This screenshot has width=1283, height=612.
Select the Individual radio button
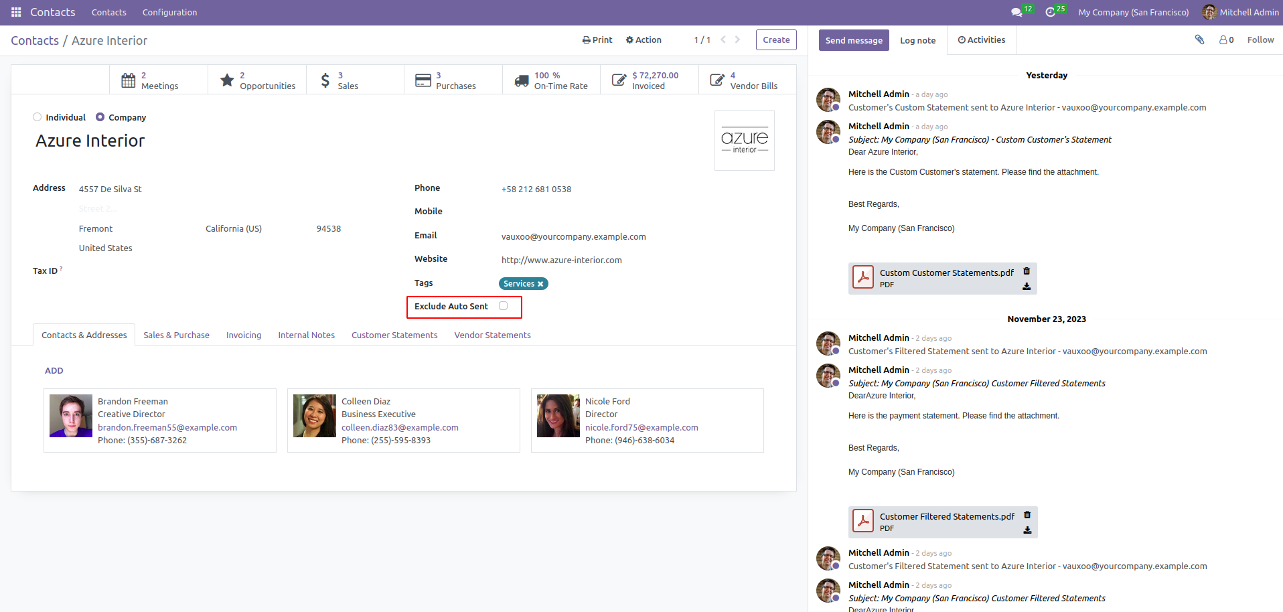[37, 117]
